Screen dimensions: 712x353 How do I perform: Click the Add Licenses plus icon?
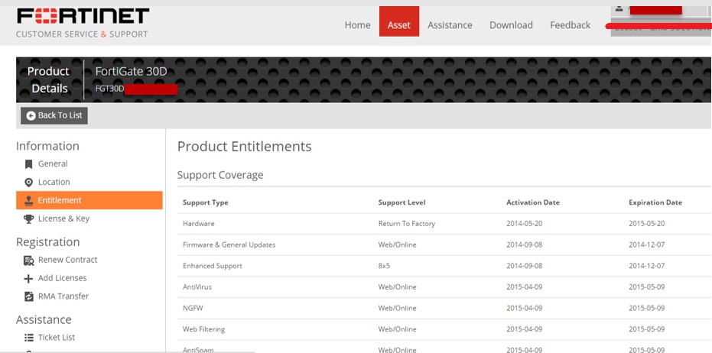pos(28,279)
